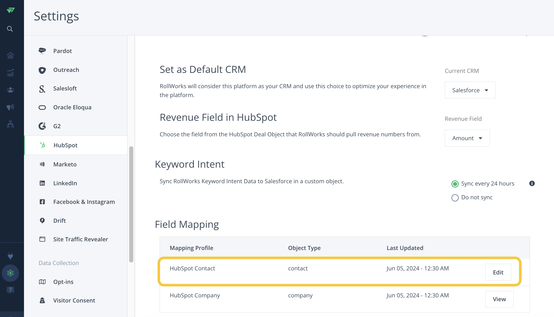Open help question mark icon

pos(10,290)
